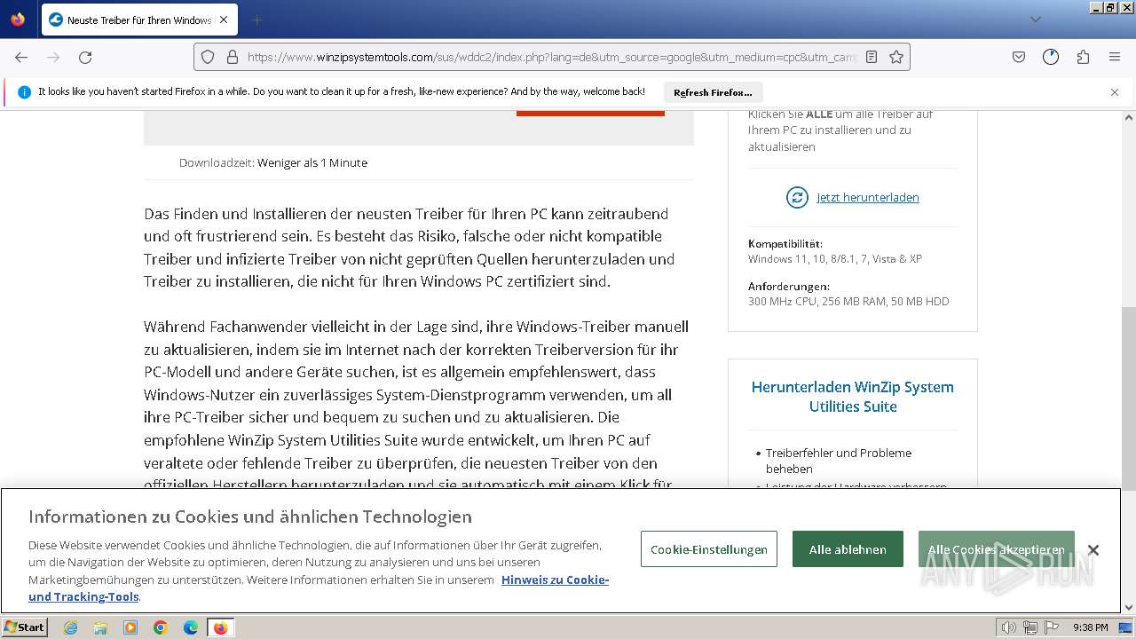Click the forward navigation arrow

pyautogui.click(x=53, y=57)
